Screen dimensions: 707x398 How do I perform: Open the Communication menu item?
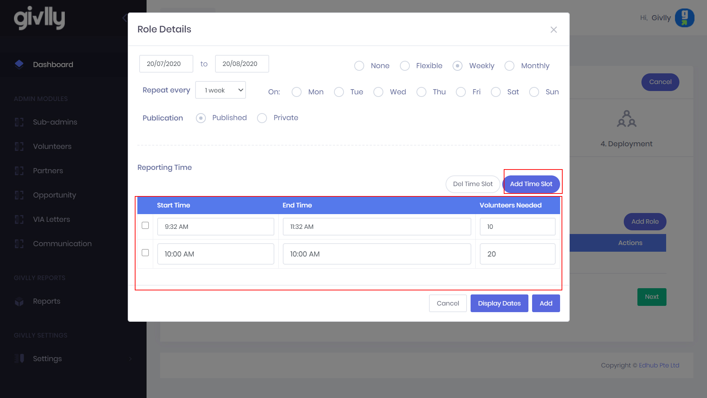click(x=62, y=244)
